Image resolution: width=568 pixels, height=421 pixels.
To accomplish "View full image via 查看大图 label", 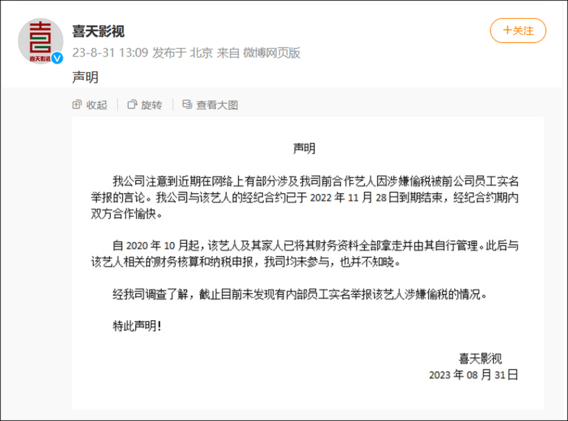I will [x=217, y=105].
